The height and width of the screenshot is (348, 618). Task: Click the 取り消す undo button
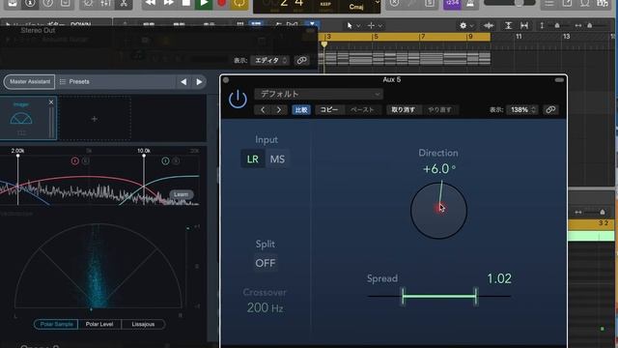point(403,109)
